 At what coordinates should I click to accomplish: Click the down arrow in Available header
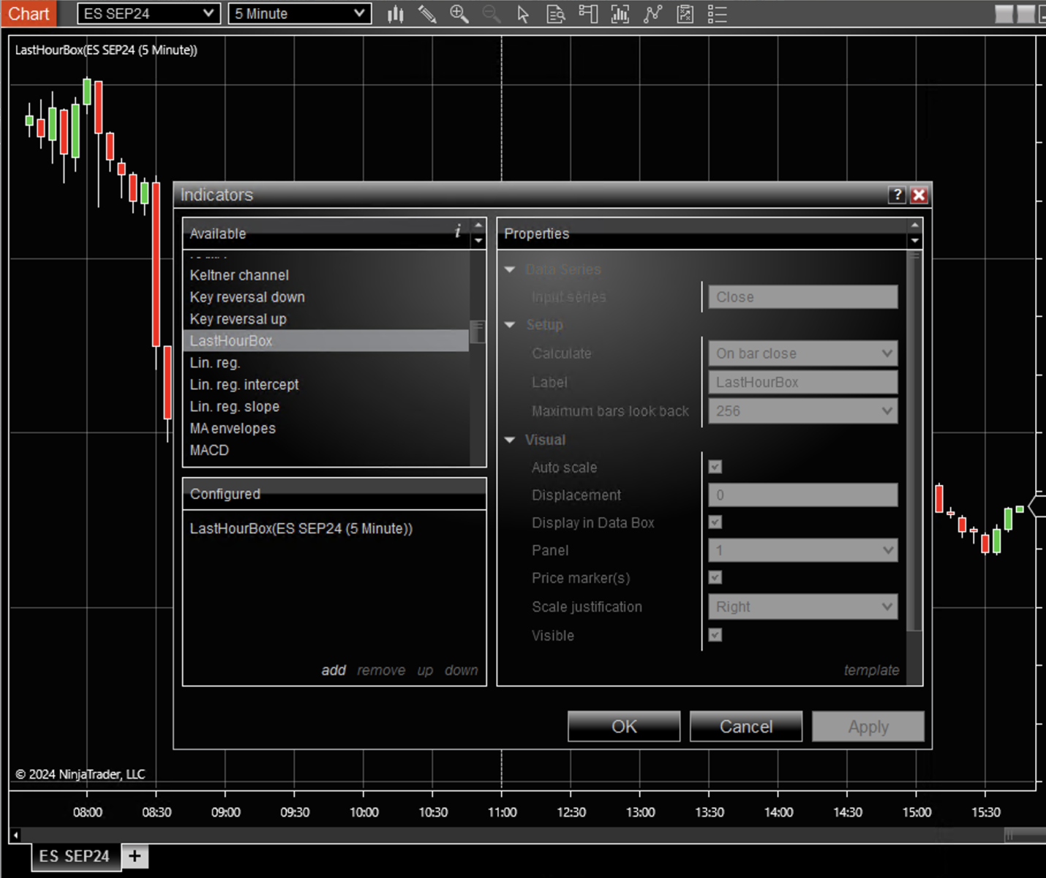(x=478, y=241)
